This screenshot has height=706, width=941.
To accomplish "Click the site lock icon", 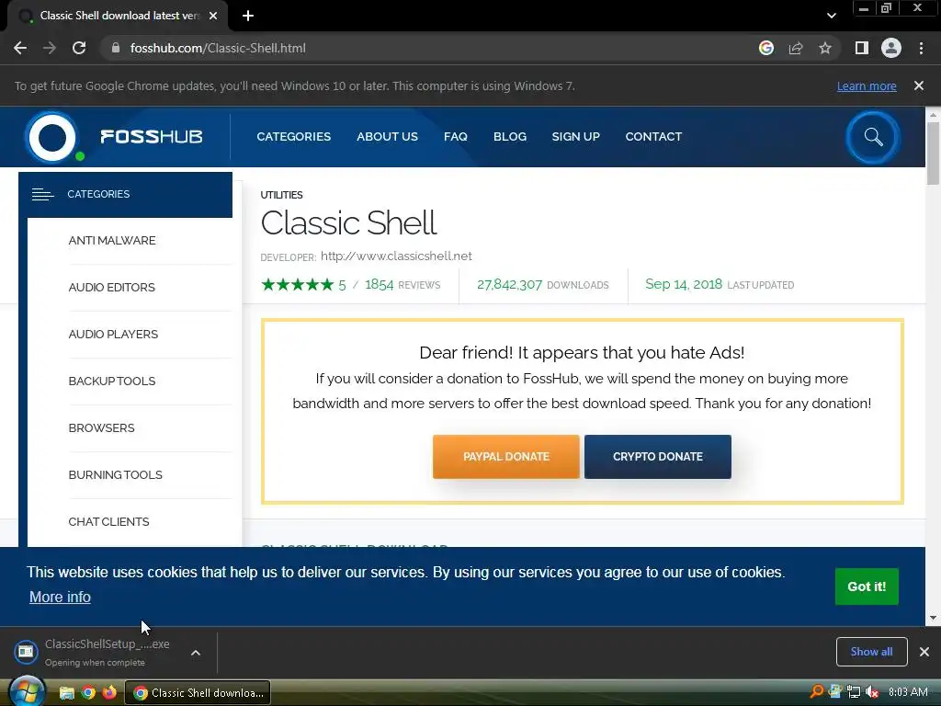I will [x=115, y=48].
